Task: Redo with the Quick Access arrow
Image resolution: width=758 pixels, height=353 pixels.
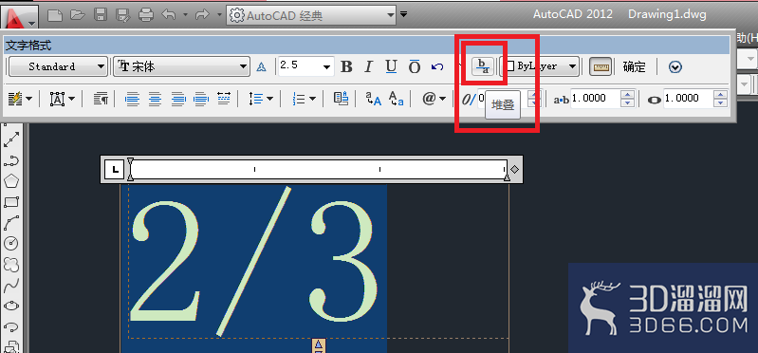Action: [x=203, y=15]
